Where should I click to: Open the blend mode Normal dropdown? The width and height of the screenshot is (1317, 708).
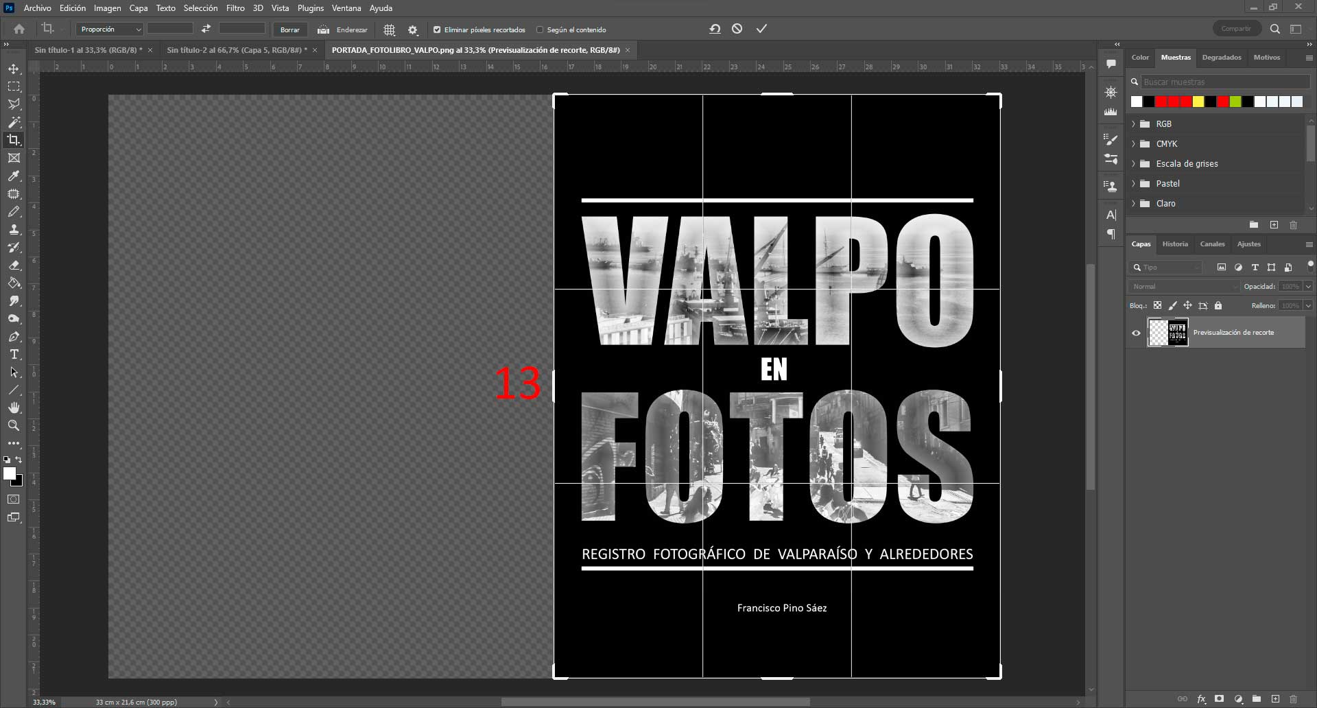[1185, 286]
